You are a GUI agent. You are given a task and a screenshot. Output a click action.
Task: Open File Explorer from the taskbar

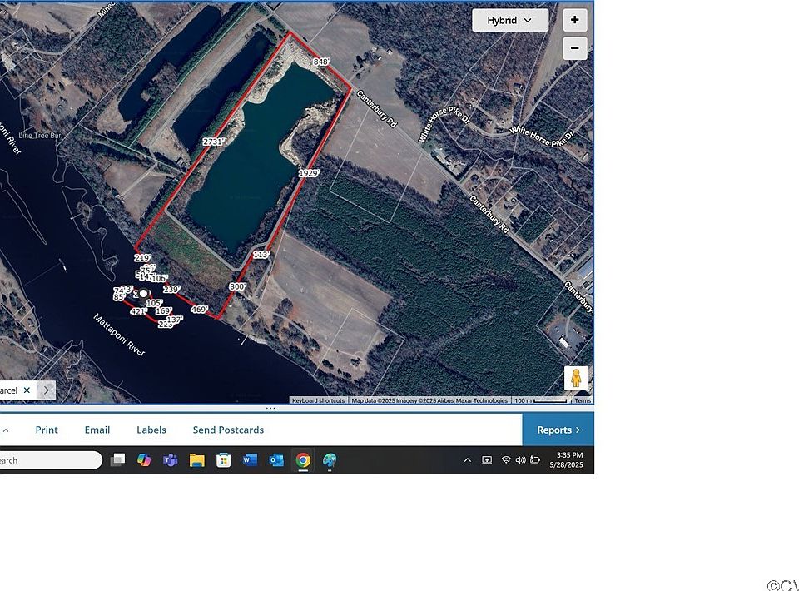196,459
